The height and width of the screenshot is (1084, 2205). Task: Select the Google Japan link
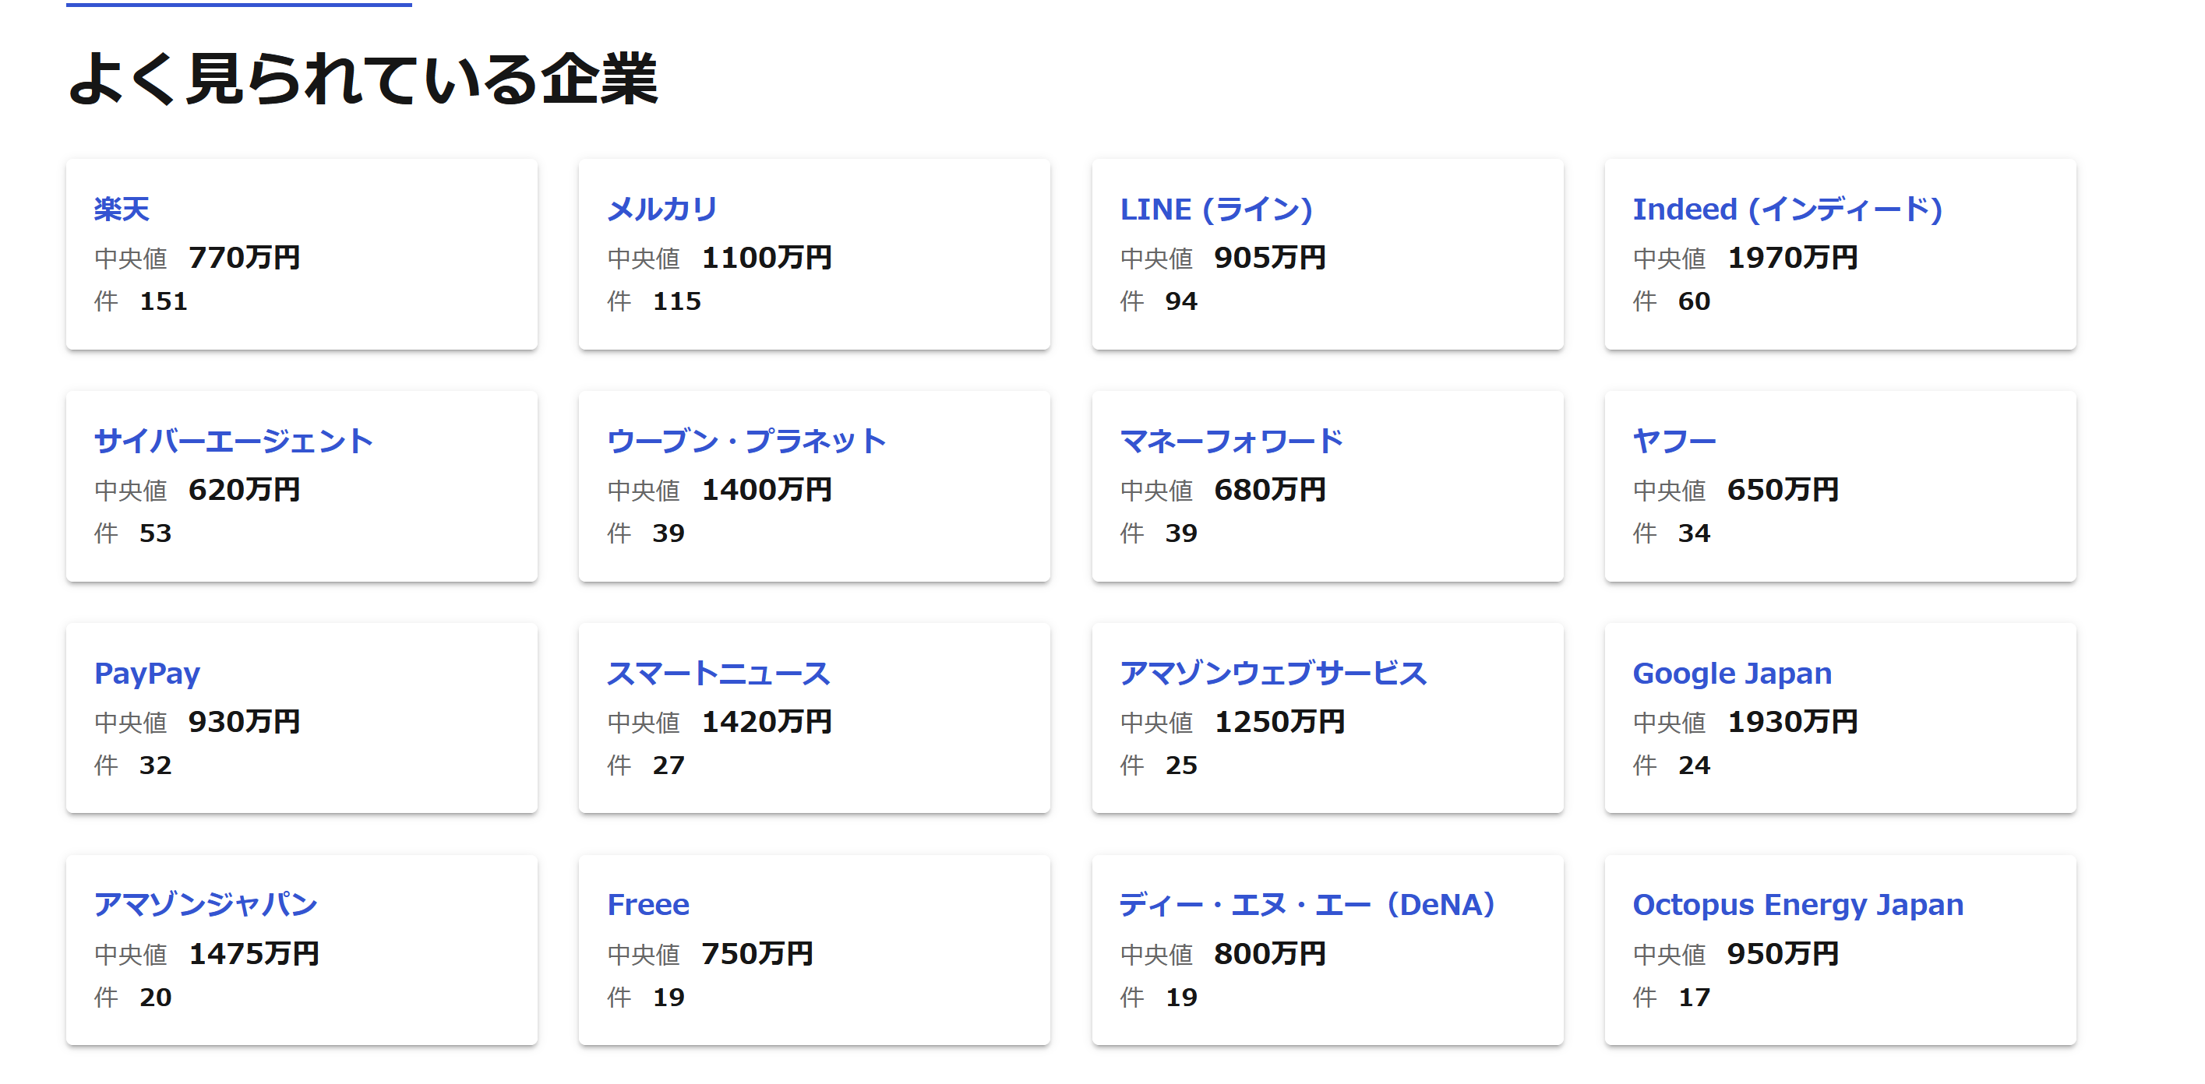tap(1731, 674)
